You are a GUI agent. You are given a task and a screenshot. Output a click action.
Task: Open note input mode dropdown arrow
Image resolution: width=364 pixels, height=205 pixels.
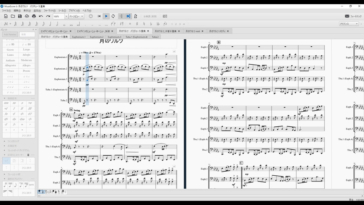click(x=10, y=24)
